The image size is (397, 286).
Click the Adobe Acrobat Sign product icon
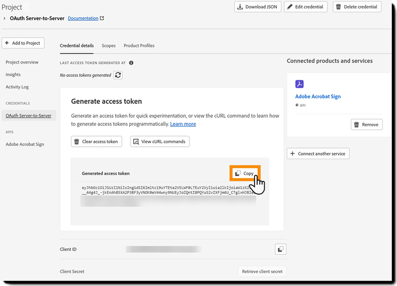coord(300,84)
